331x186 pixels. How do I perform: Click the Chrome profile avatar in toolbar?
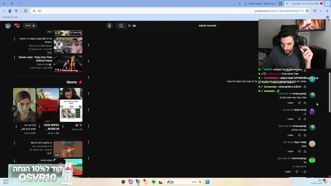(x=10, y=11)
